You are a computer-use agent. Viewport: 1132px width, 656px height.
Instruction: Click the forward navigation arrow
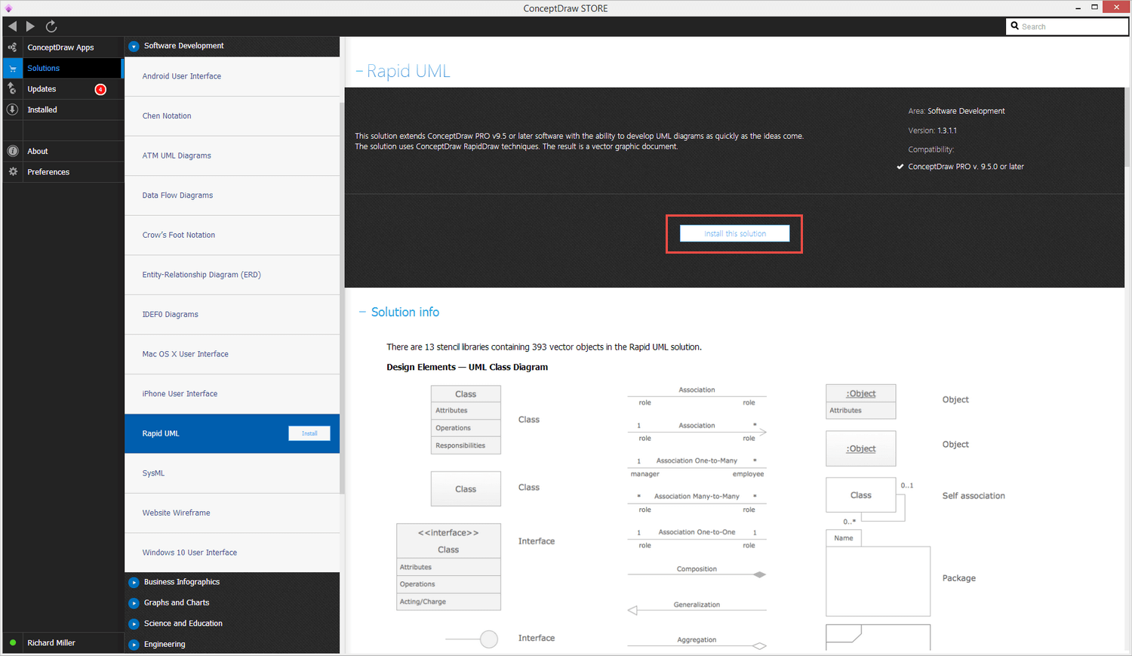(30, 26)
